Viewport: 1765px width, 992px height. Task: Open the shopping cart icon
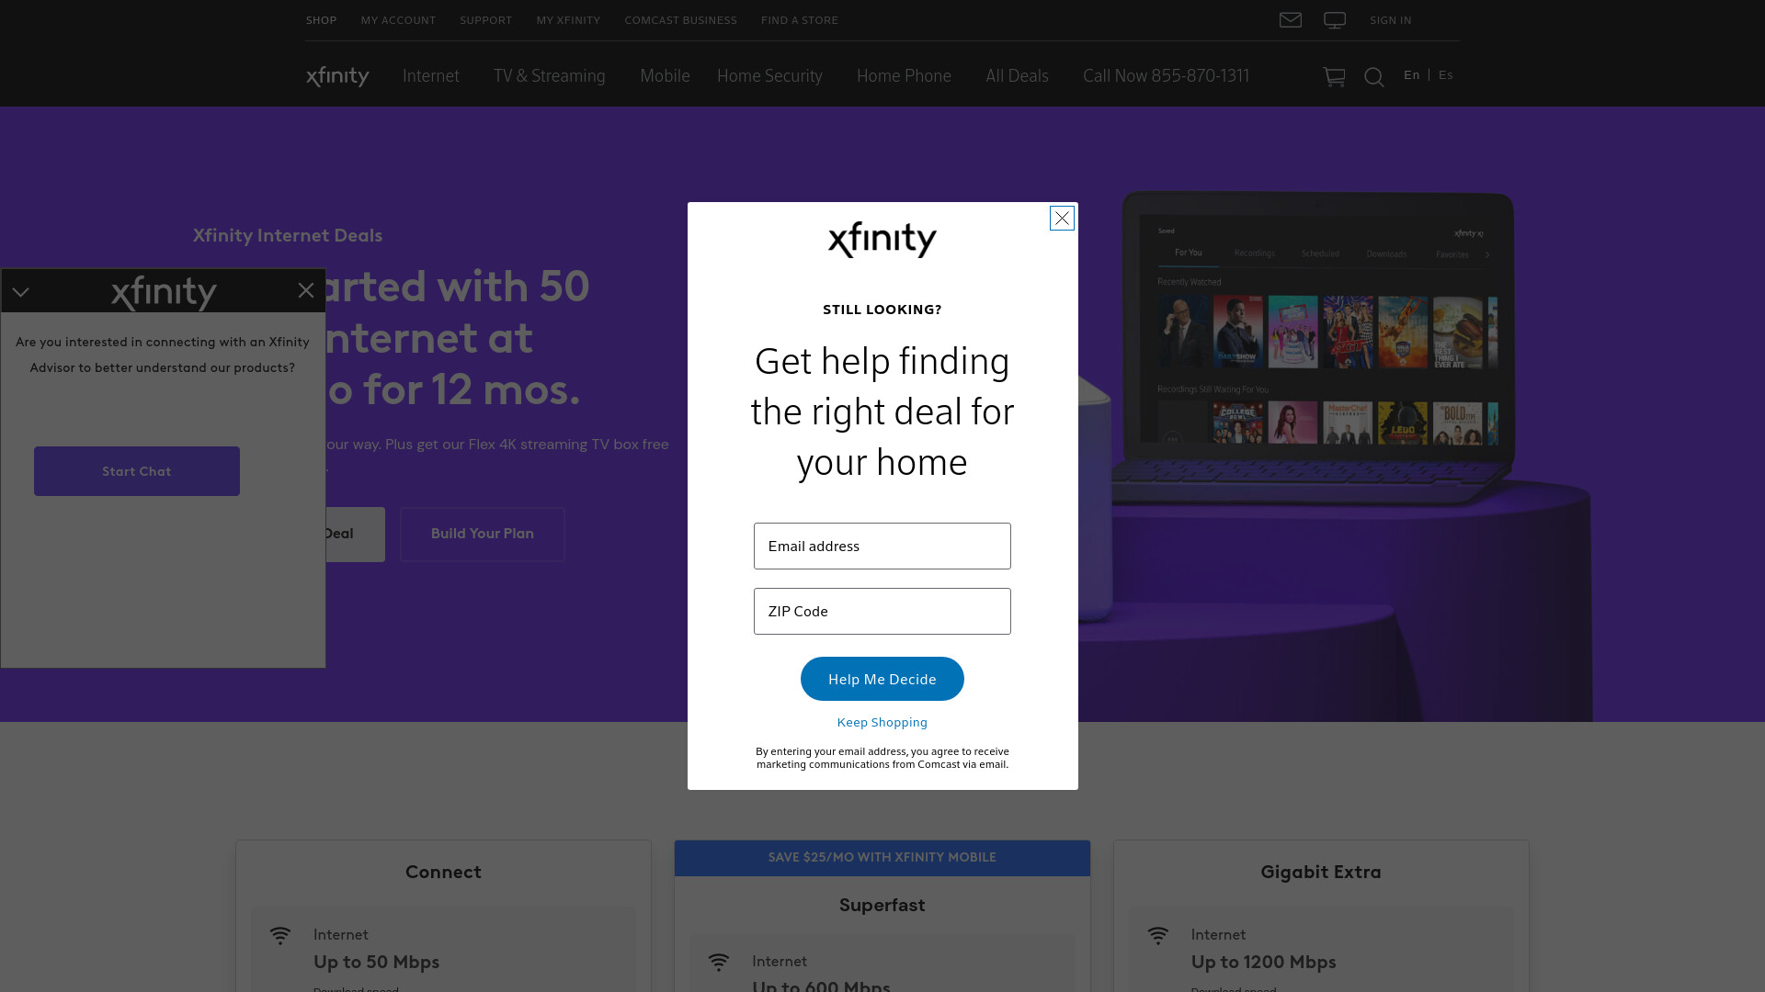coord(1334,77)
